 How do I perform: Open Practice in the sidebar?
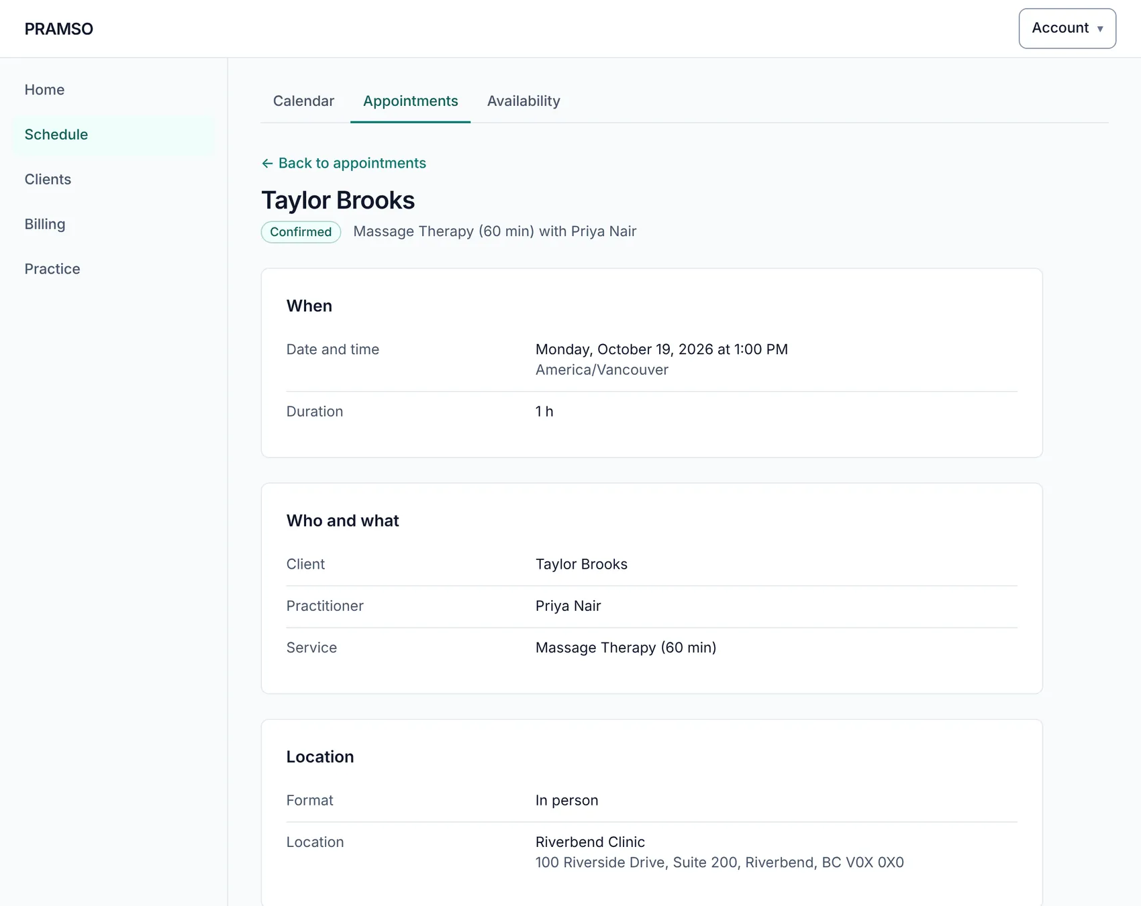(x=113, y=269)
